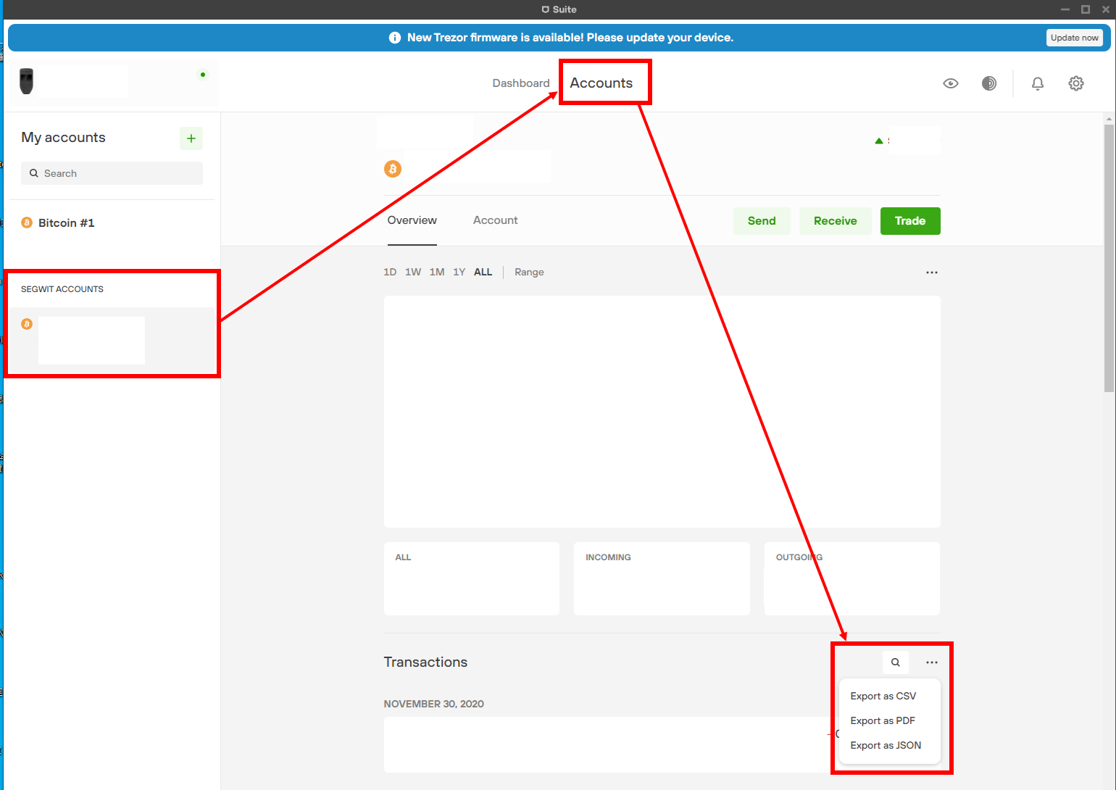Open transactions three-dot menu
This screenshot has height=790, width=1116.
click(932, 662)
